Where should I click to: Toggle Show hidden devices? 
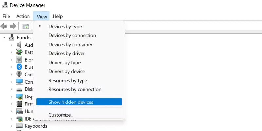71,102
